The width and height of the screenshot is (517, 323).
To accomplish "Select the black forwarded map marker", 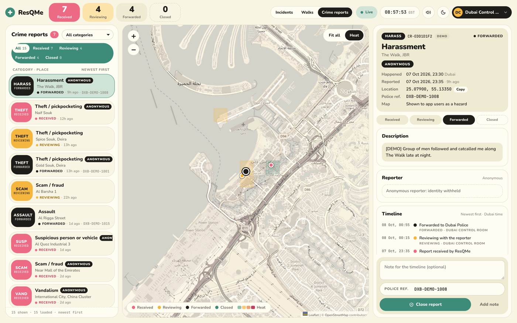I will pyautogui.click(x=246, y=171).
